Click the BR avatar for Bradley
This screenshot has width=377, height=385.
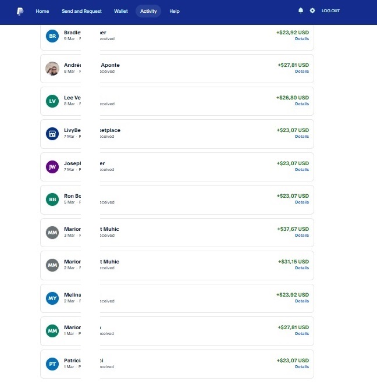point(52,36)
